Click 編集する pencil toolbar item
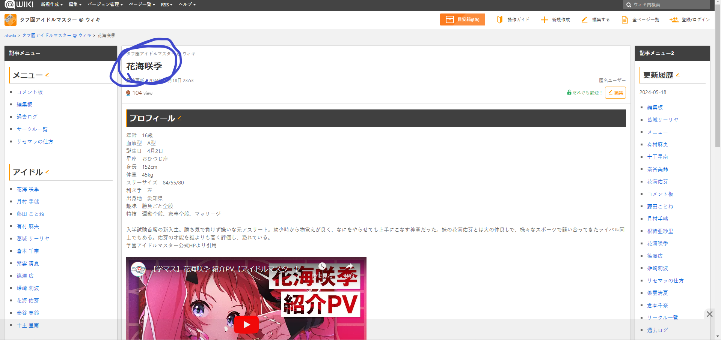The height and width of the screenshot is (340, 721). [596, 19]
